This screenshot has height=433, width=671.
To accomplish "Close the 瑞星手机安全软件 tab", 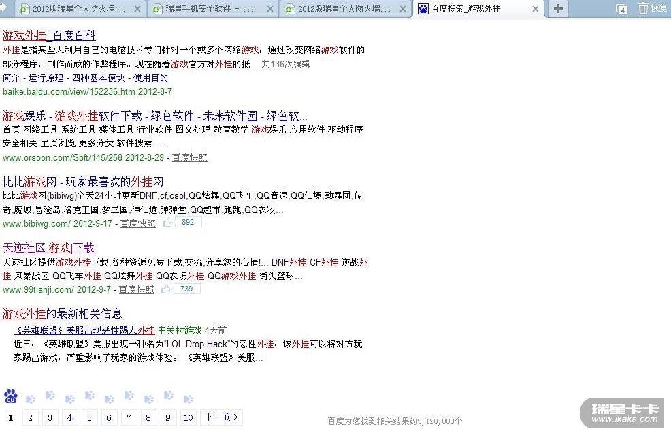I will 270,9.
